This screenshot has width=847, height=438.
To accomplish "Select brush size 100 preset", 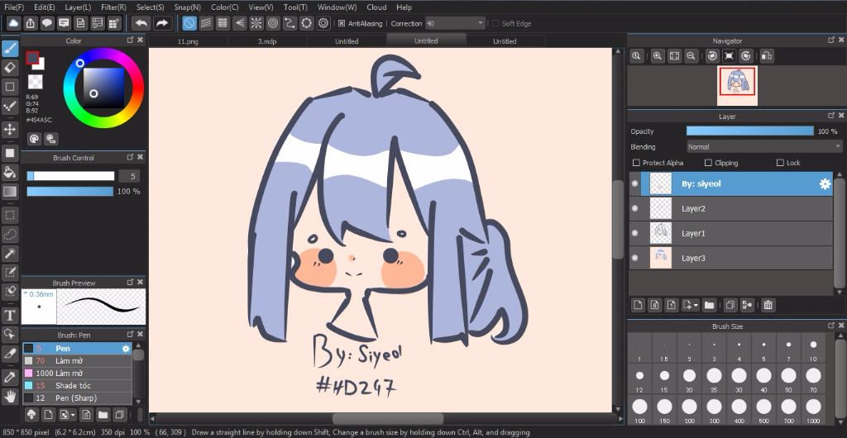I will pyautogui.click(x=639, y=410).
